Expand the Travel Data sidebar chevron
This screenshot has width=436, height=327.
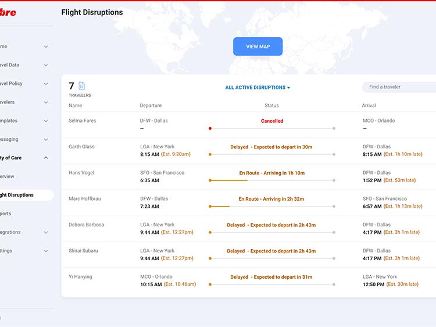click(46, 65)
